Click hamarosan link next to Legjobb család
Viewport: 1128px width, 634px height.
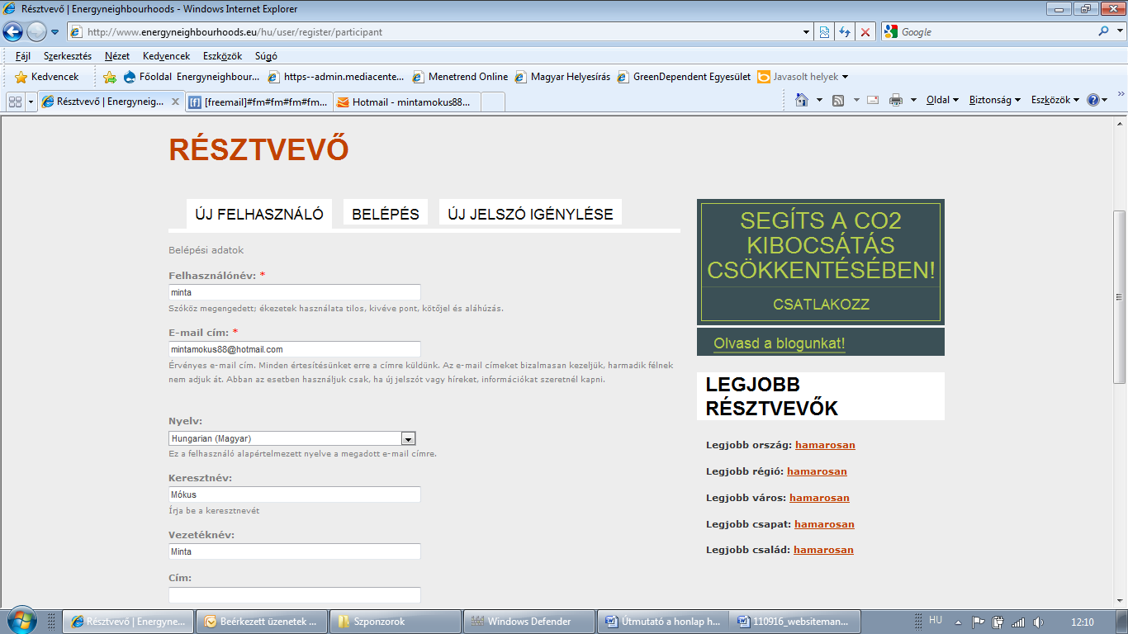pyautogui.click(x=823, y=550)
